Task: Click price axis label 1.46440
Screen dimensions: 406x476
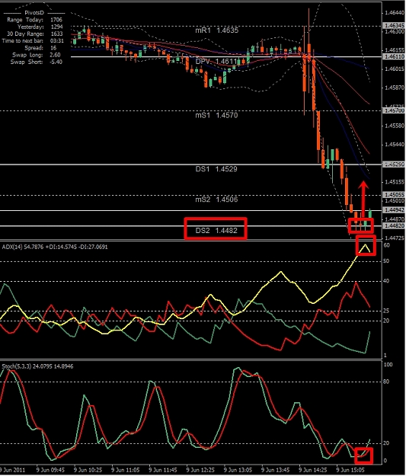Action: (395, 13)
